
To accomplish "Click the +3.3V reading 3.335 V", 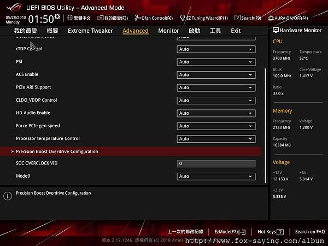I will pyautogui.click(x=279, y=197).
